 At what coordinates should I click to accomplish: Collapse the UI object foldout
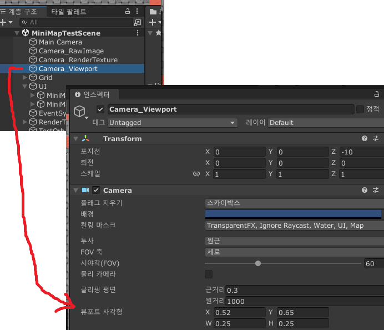point(25,86)
